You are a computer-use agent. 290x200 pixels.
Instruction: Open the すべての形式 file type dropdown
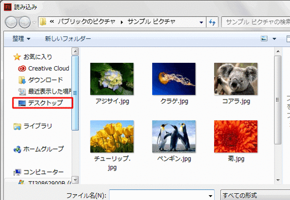[x=255, y=195]
